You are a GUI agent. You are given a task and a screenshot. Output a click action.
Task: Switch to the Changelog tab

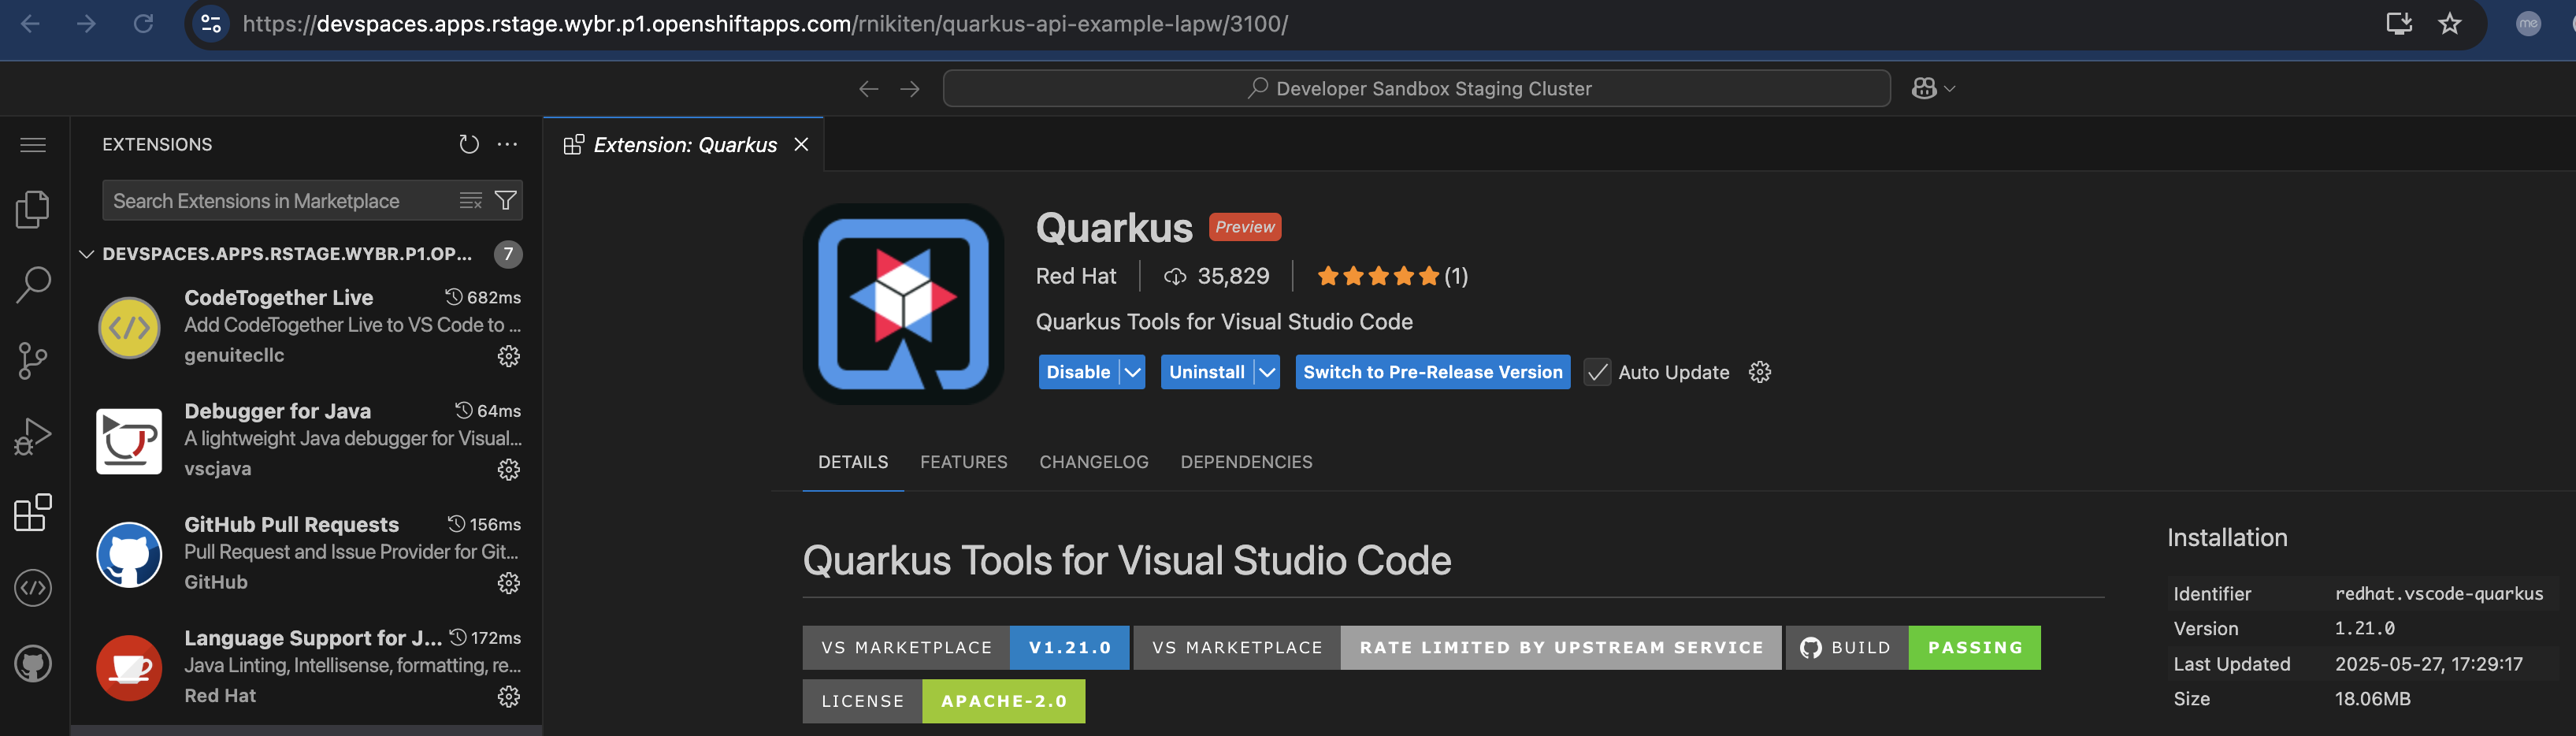click(x=1093, y=462)
